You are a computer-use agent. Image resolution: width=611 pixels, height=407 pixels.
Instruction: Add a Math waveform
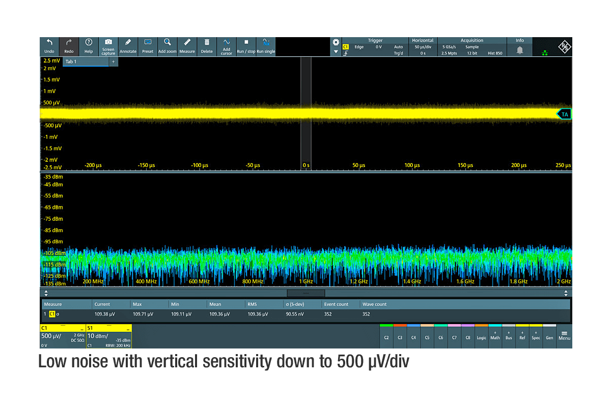tap(495, 336)
